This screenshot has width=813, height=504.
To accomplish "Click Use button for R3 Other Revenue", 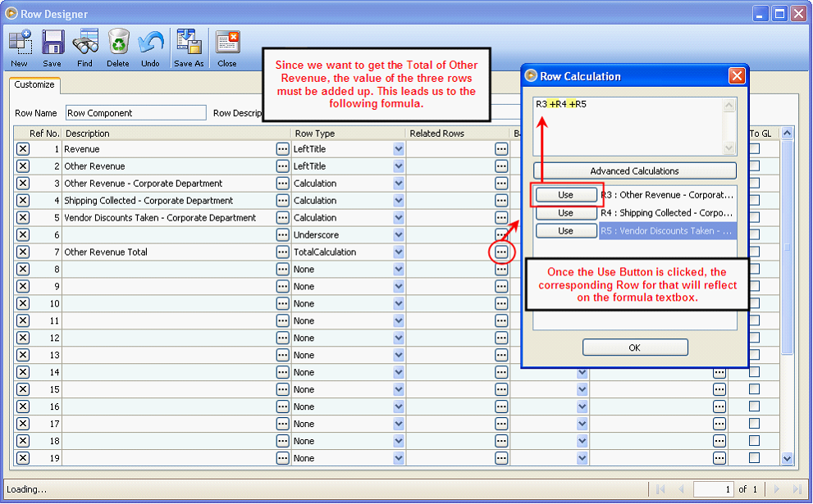I will pyautogui.click(x=566, y=195).
